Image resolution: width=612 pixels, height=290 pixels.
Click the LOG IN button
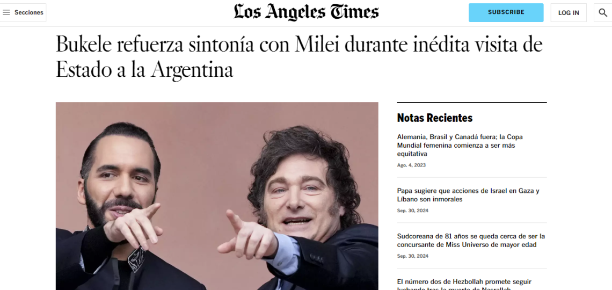click(x=569, y=12)
